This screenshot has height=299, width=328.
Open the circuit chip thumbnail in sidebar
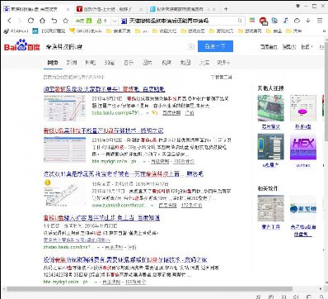pyautogui.click(x=270, y=108)
